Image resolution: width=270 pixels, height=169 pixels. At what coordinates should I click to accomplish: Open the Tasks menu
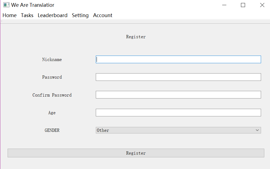(27, 15)
